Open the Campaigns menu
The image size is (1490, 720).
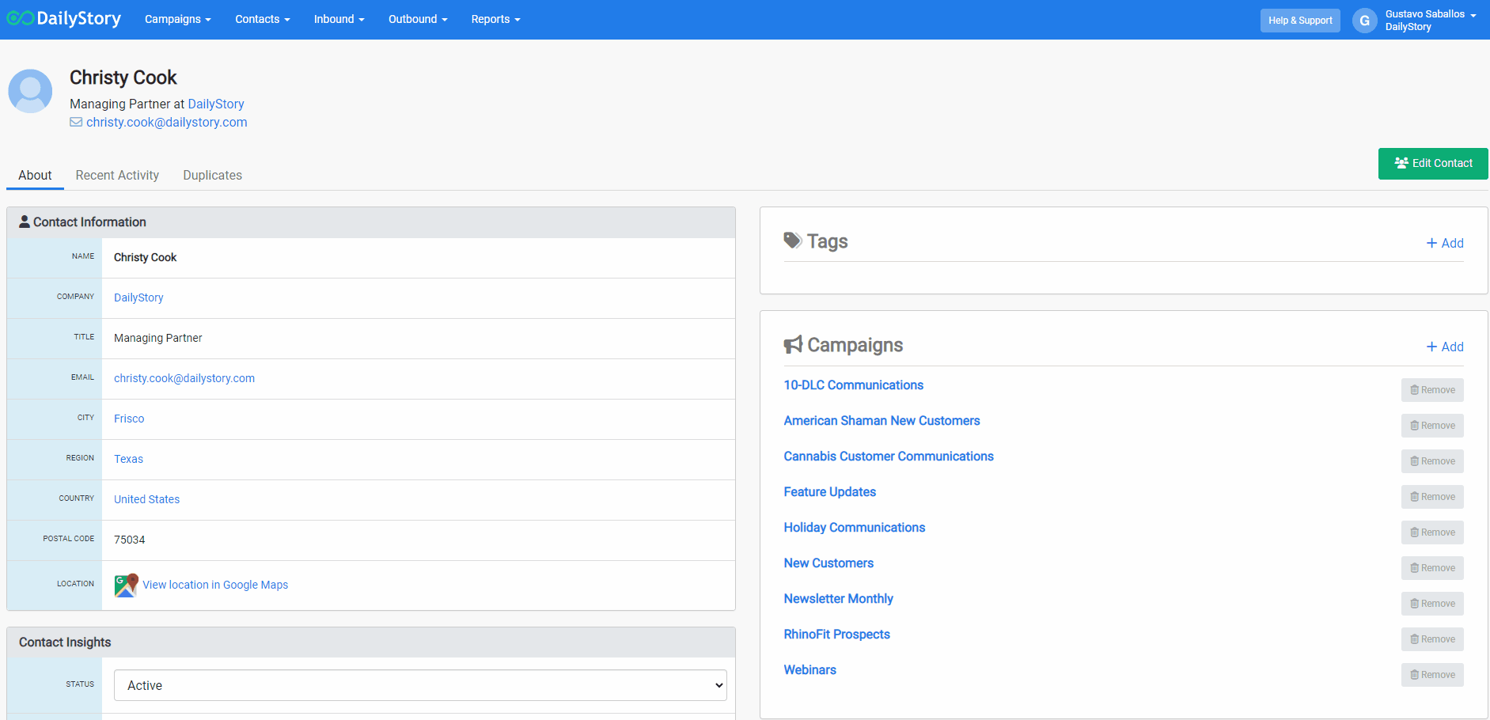click(177, 19)
